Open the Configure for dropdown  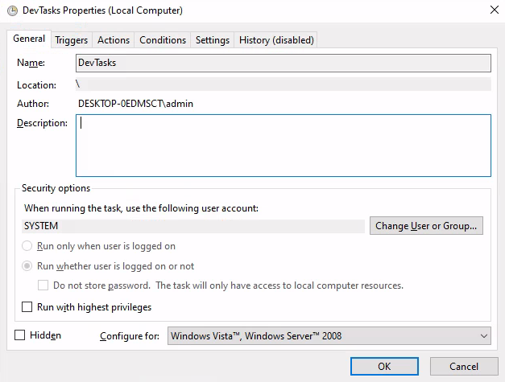(x=329, y=336)
